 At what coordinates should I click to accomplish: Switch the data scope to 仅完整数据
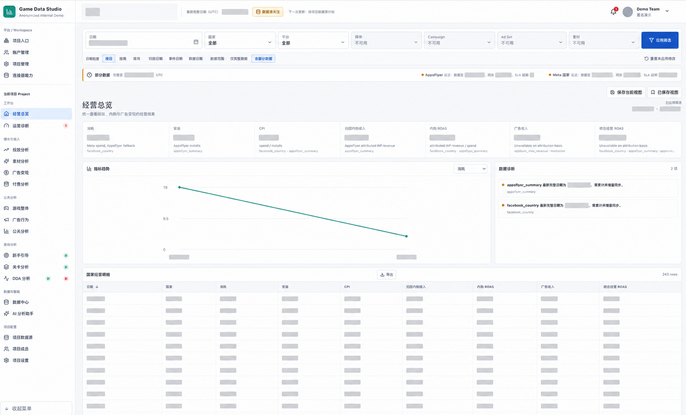pyautogui.click(x=239, y=59)
